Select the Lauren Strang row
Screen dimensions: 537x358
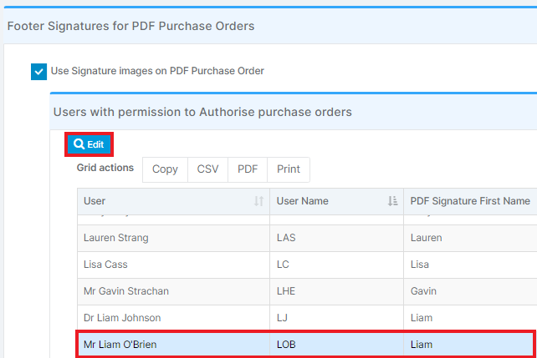point(307,238)
